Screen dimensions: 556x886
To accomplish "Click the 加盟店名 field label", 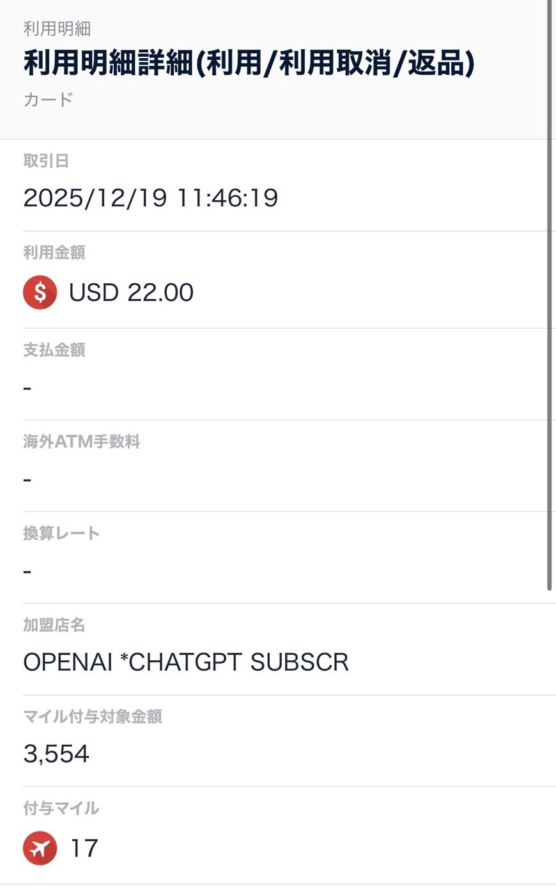I will [54, 625].
